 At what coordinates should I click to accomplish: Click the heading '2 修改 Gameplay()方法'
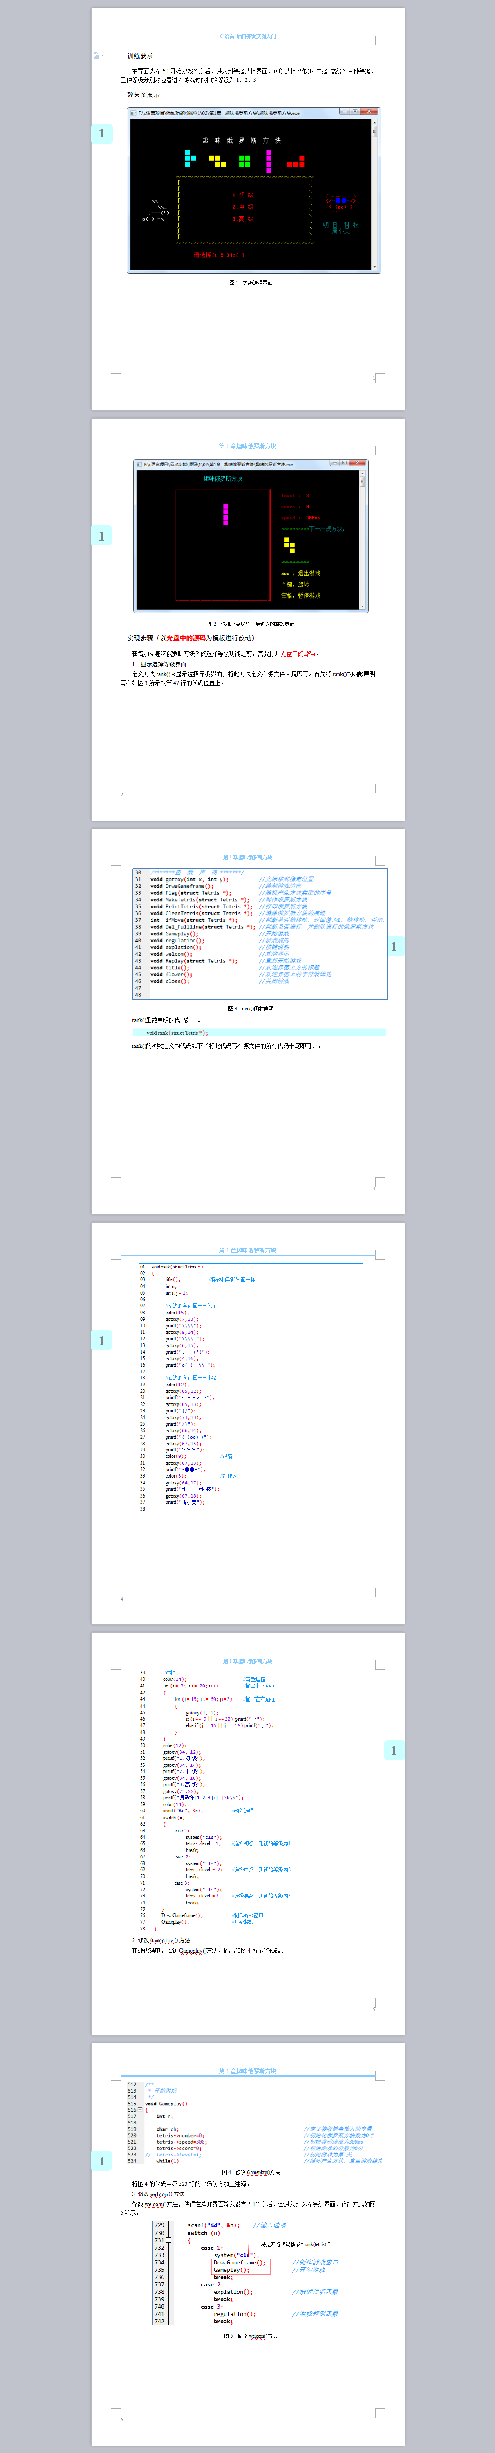point(161,1941)
